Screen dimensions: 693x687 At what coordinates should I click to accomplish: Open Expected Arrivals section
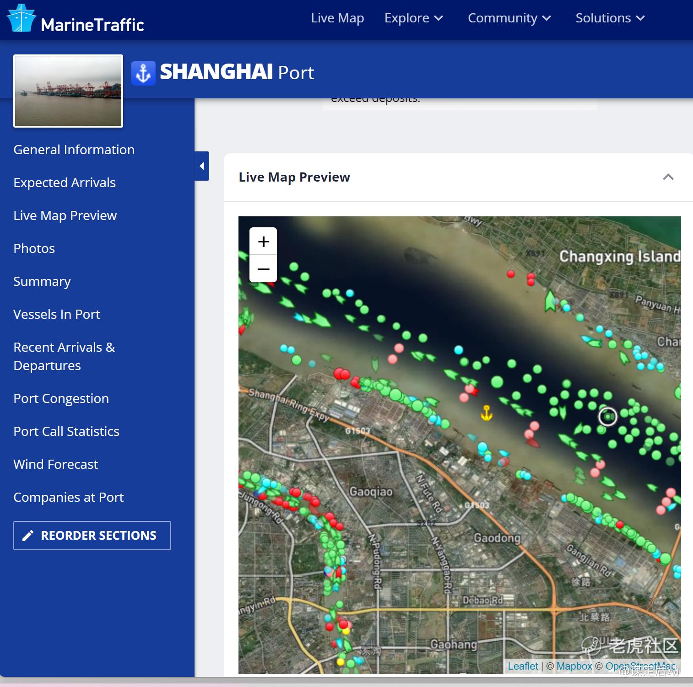coord(65,182)
